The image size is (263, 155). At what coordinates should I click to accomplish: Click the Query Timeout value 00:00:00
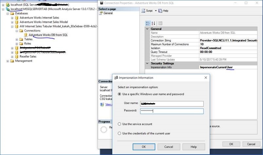point(228,52)
